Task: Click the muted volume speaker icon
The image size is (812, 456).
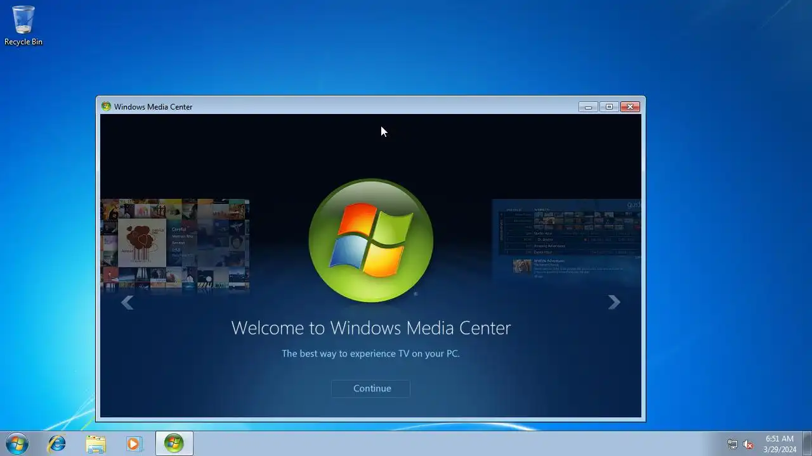Action: click(748, 444)
